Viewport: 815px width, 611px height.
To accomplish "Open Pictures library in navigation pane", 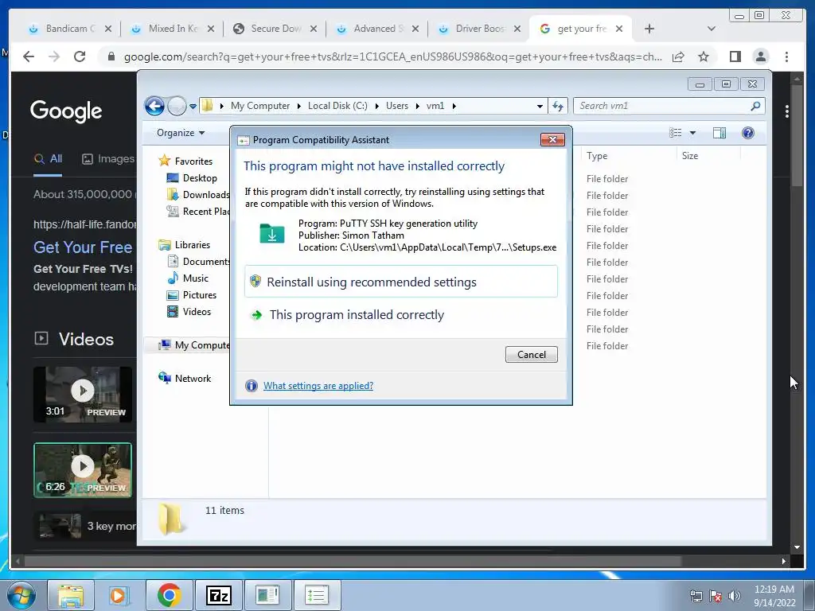I will tap(192, 294).
